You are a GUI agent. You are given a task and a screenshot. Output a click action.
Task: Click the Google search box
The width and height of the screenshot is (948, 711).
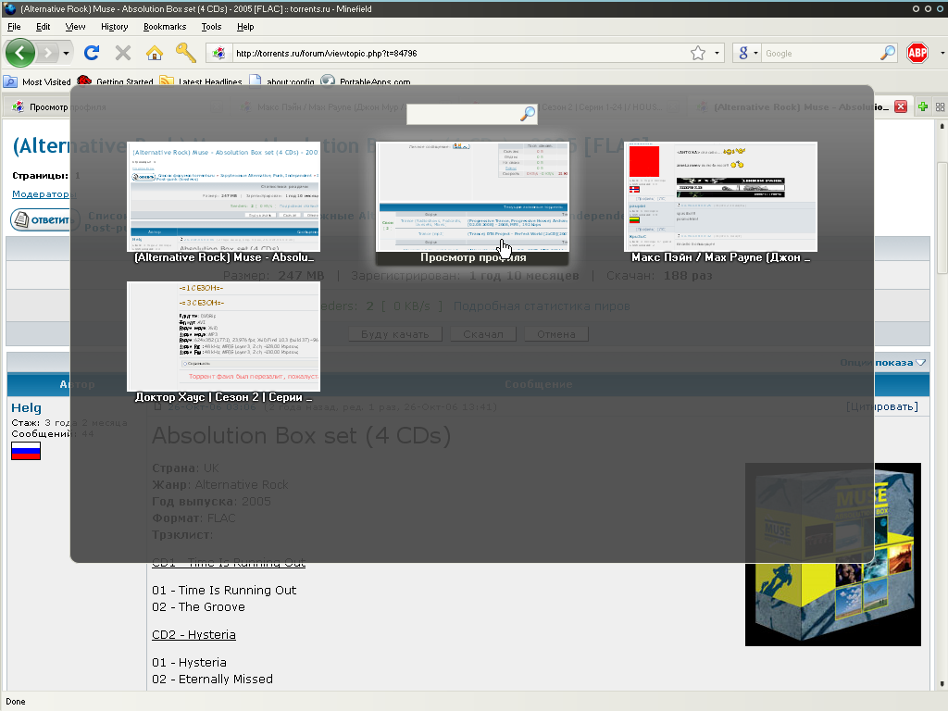[x=820, y=53]
